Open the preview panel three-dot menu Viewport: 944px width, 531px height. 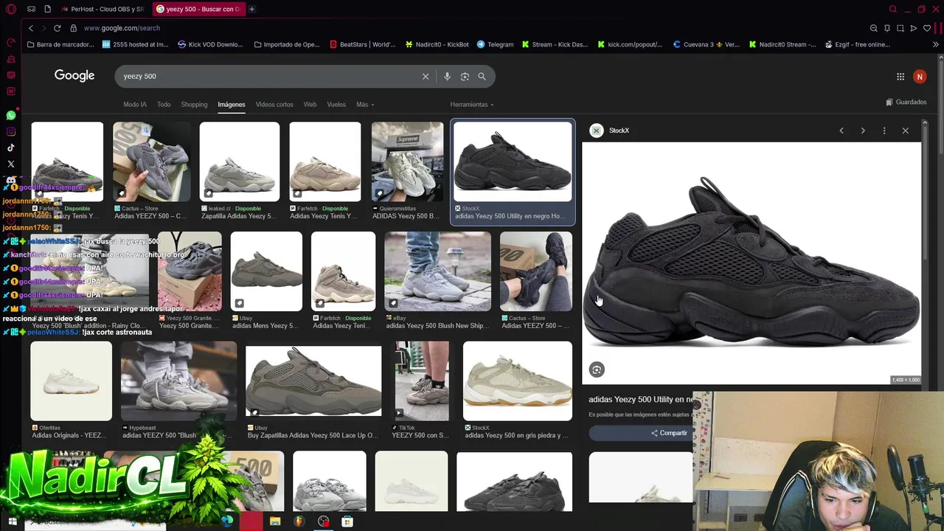(884, 131)
